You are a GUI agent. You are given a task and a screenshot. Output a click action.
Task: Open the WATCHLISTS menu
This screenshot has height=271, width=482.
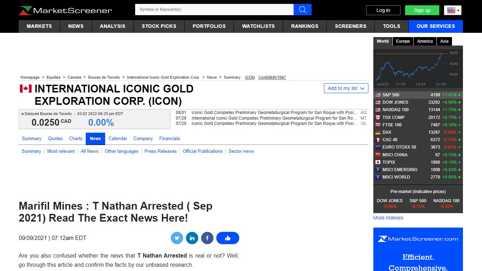(258, 26)
